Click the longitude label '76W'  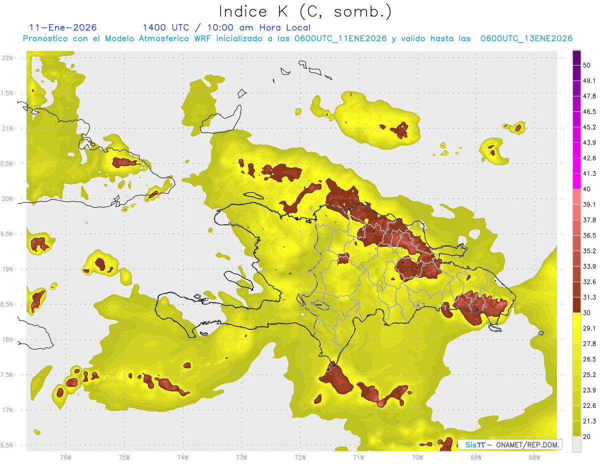[x=65, y=457]
